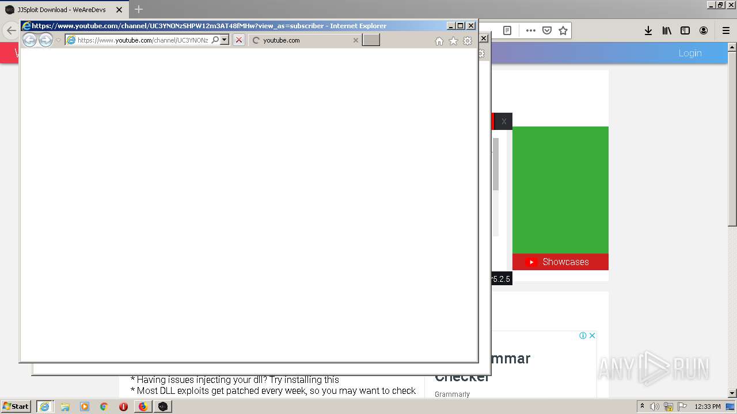This screenshot has width=737, height=414.
Task: Toggle Firefox reader view
Action: click(x=507, y=30)
